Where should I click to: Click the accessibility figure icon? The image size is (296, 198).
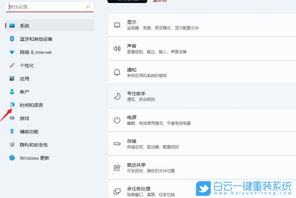point(12,131)
